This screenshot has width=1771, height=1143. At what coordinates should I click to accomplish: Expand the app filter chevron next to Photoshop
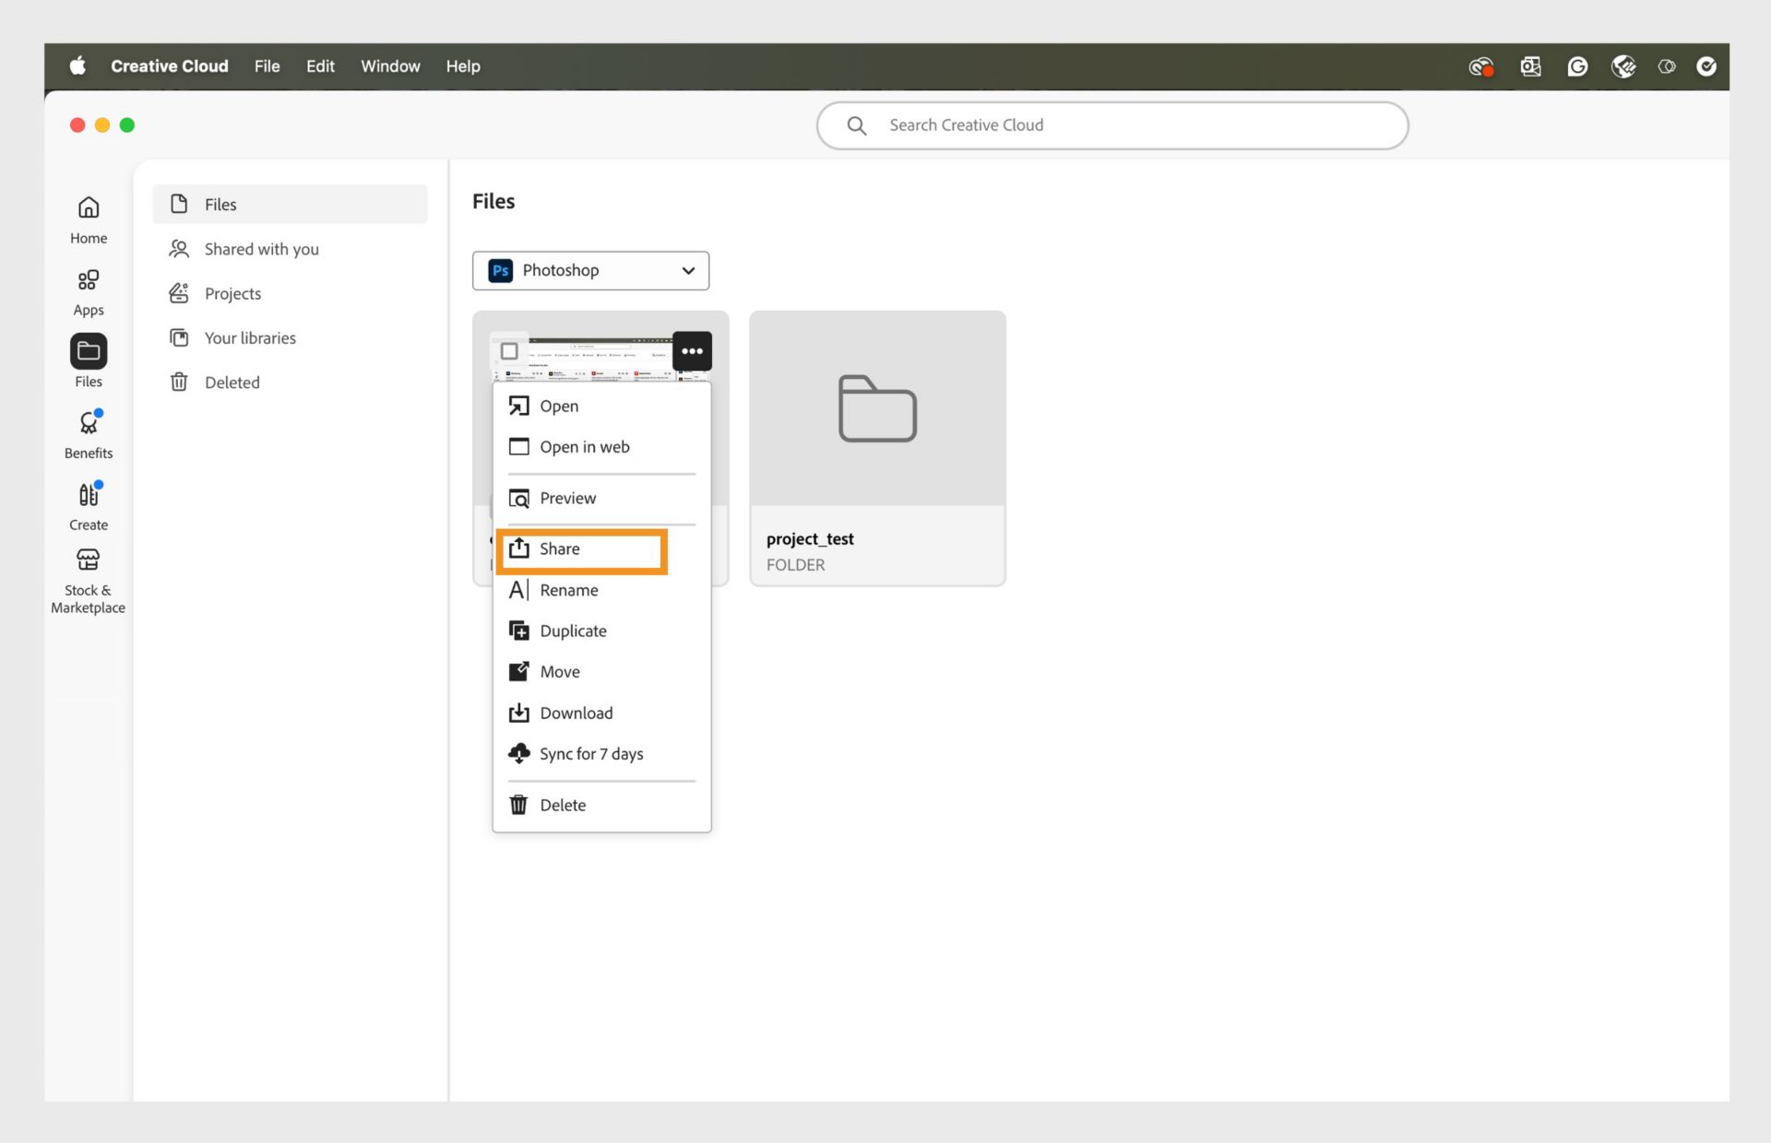click(687, 270)
